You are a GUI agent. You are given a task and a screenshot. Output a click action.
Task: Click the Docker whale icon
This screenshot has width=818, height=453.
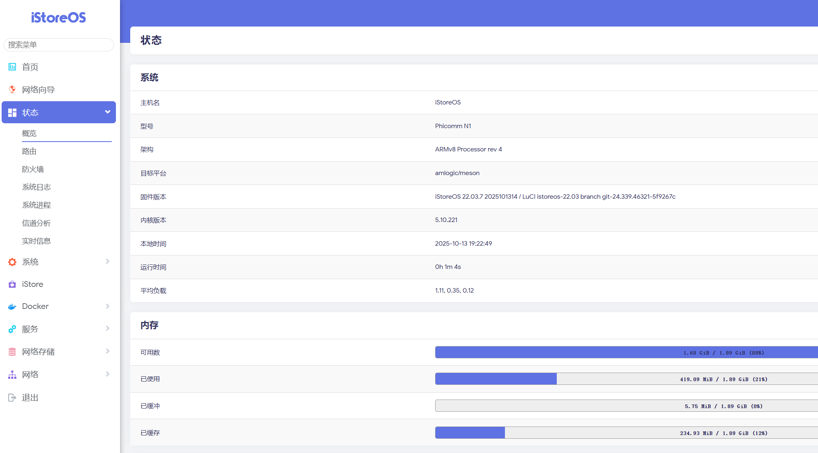pos(12,306)
